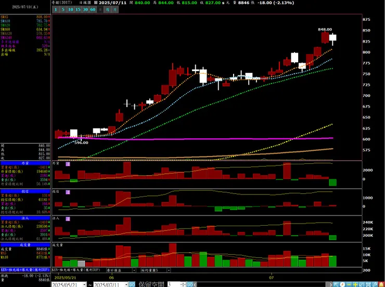This screenshot has height=287, width=385.
Task: Click the SMA5 legend row
Action: pyautogui.click(x=25, y=17)
